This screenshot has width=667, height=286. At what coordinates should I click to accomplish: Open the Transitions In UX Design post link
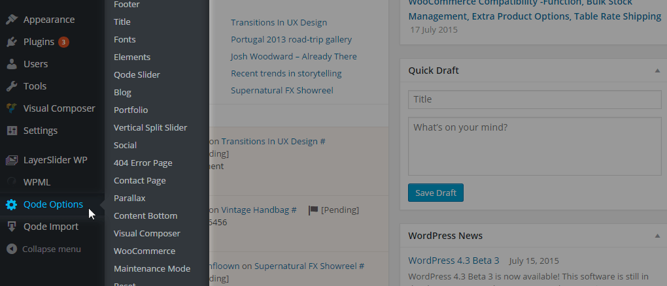click(279, 22)
